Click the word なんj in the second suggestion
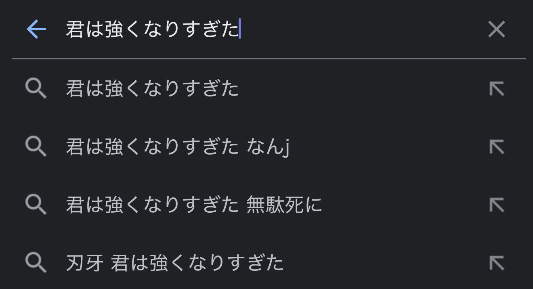This screenshot has width=533, height=289. click(268, 147)
